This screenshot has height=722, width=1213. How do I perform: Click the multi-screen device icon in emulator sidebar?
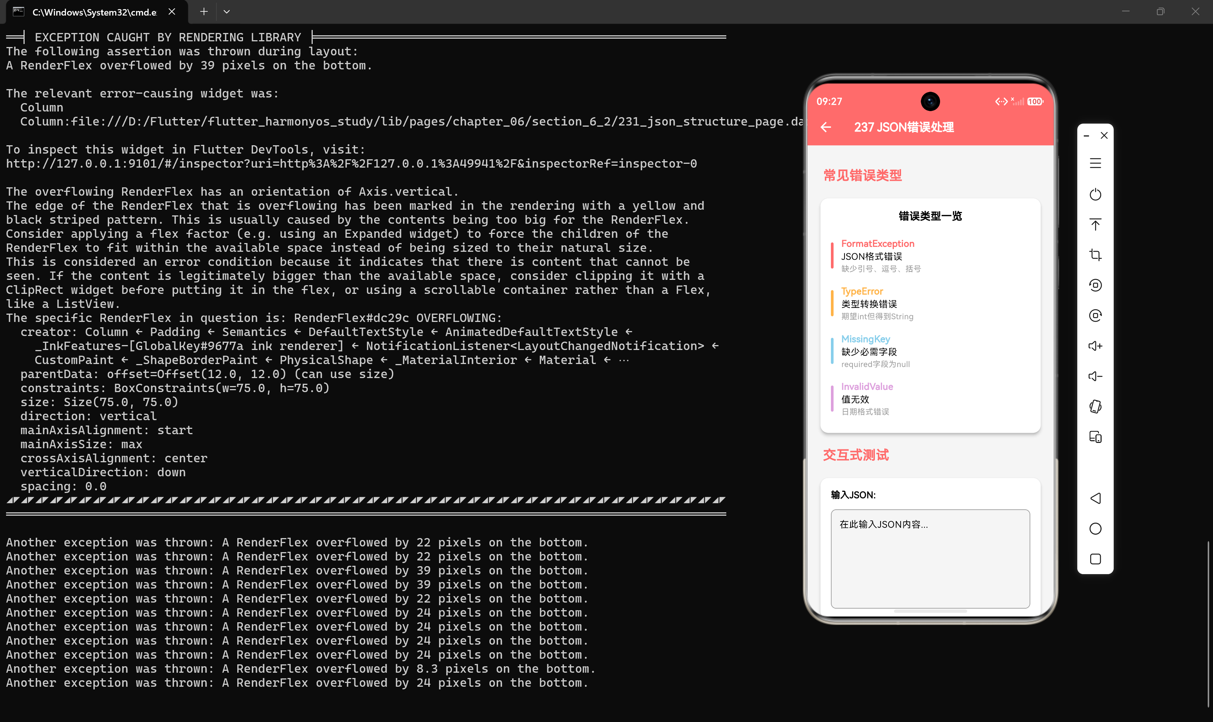coord(1095,437)
